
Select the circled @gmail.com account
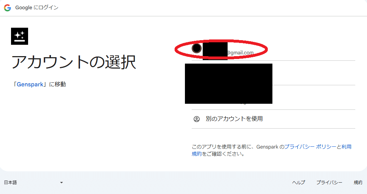(273, 50)
